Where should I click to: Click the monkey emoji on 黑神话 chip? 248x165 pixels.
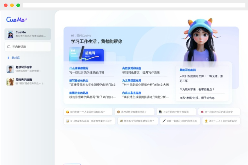[x=119, y=112]
